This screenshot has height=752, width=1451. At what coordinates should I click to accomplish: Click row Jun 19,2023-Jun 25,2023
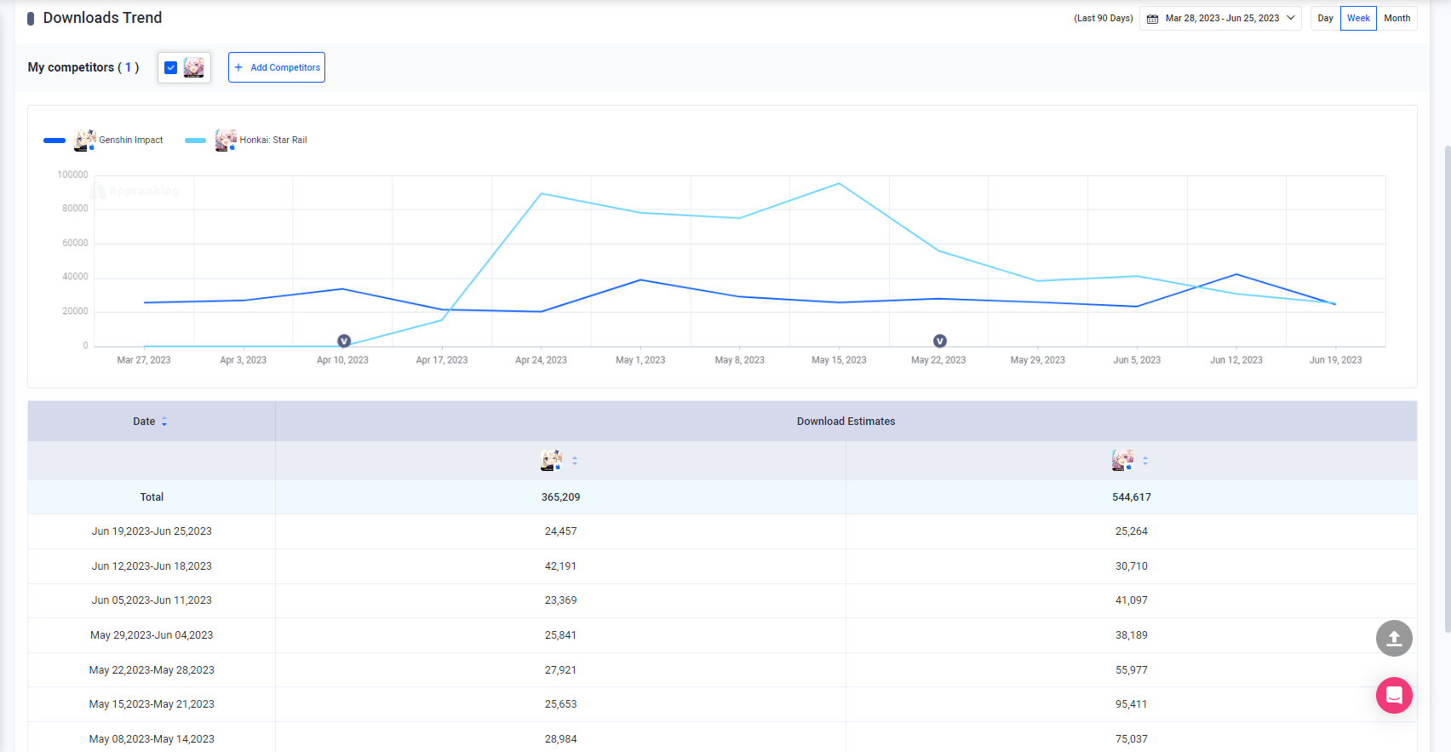[x=722, y=531]
